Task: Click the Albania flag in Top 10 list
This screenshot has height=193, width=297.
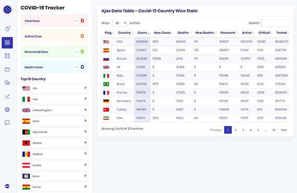Action: click(26, 143)
